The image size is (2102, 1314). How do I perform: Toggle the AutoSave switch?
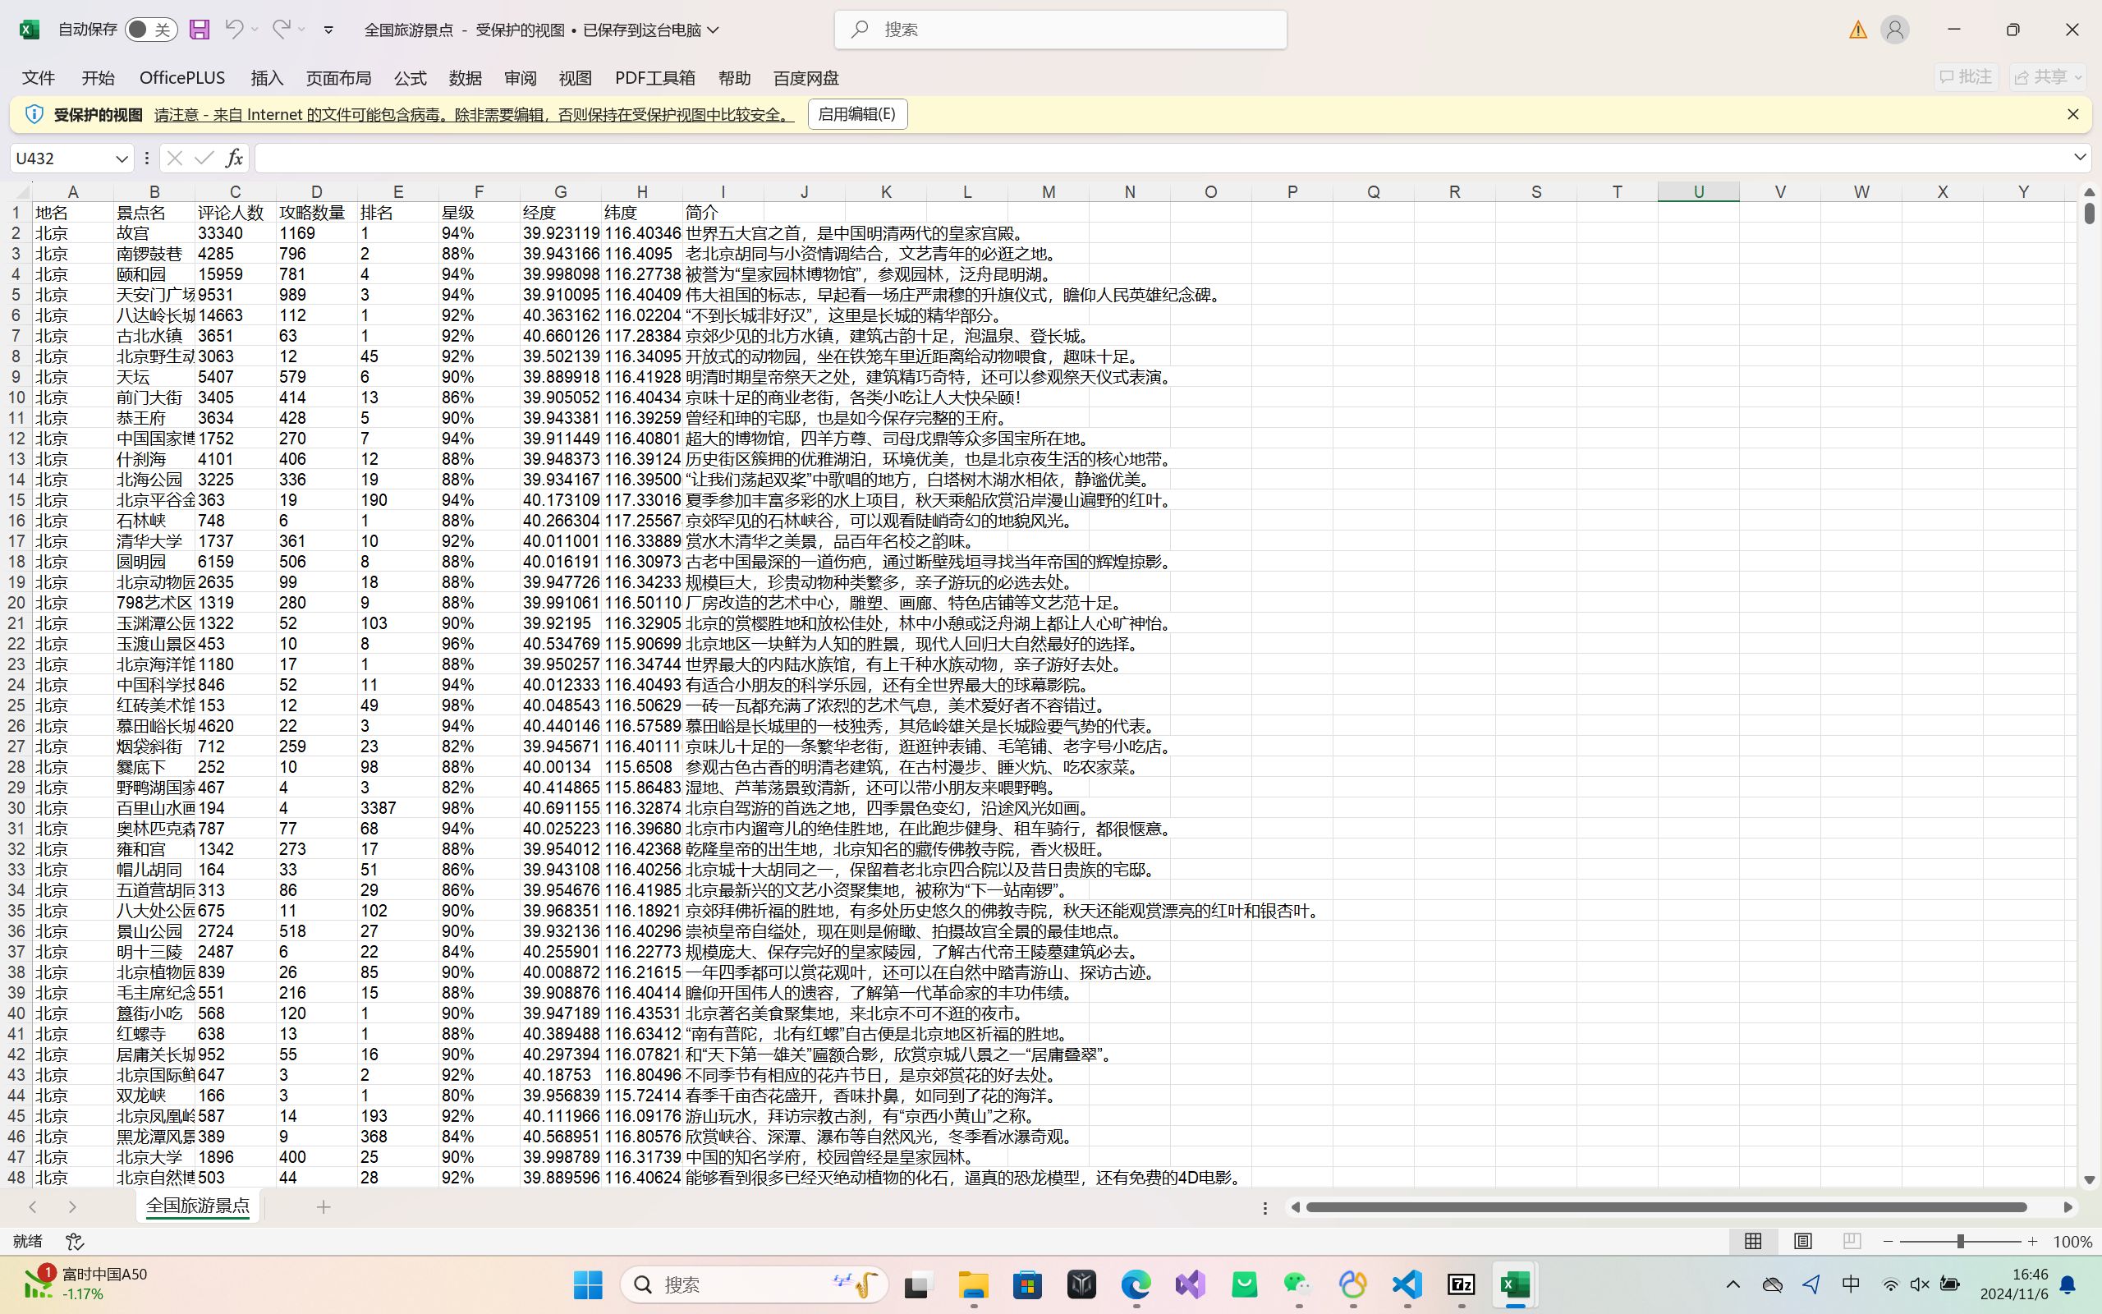pyautogui.click(x=150, y=30)
